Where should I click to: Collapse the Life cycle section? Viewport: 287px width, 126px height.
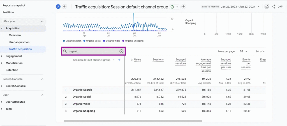tap(42, 21)
